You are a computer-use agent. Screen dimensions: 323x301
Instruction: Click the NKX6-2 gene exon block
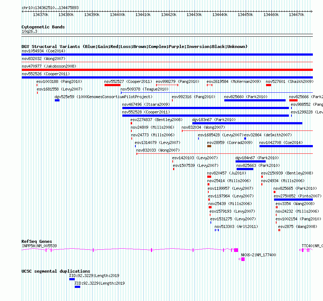tap(243, 259)
